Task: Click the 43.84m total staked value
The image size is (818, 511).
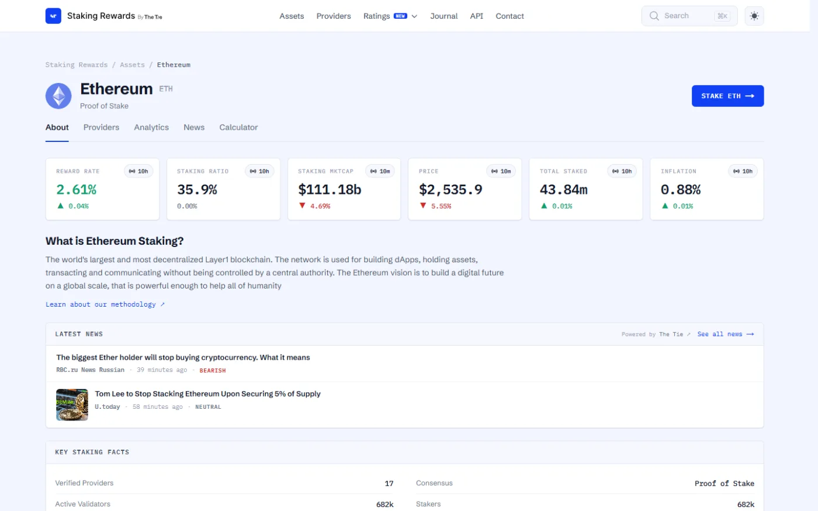Action: click(x=564, y=190)
